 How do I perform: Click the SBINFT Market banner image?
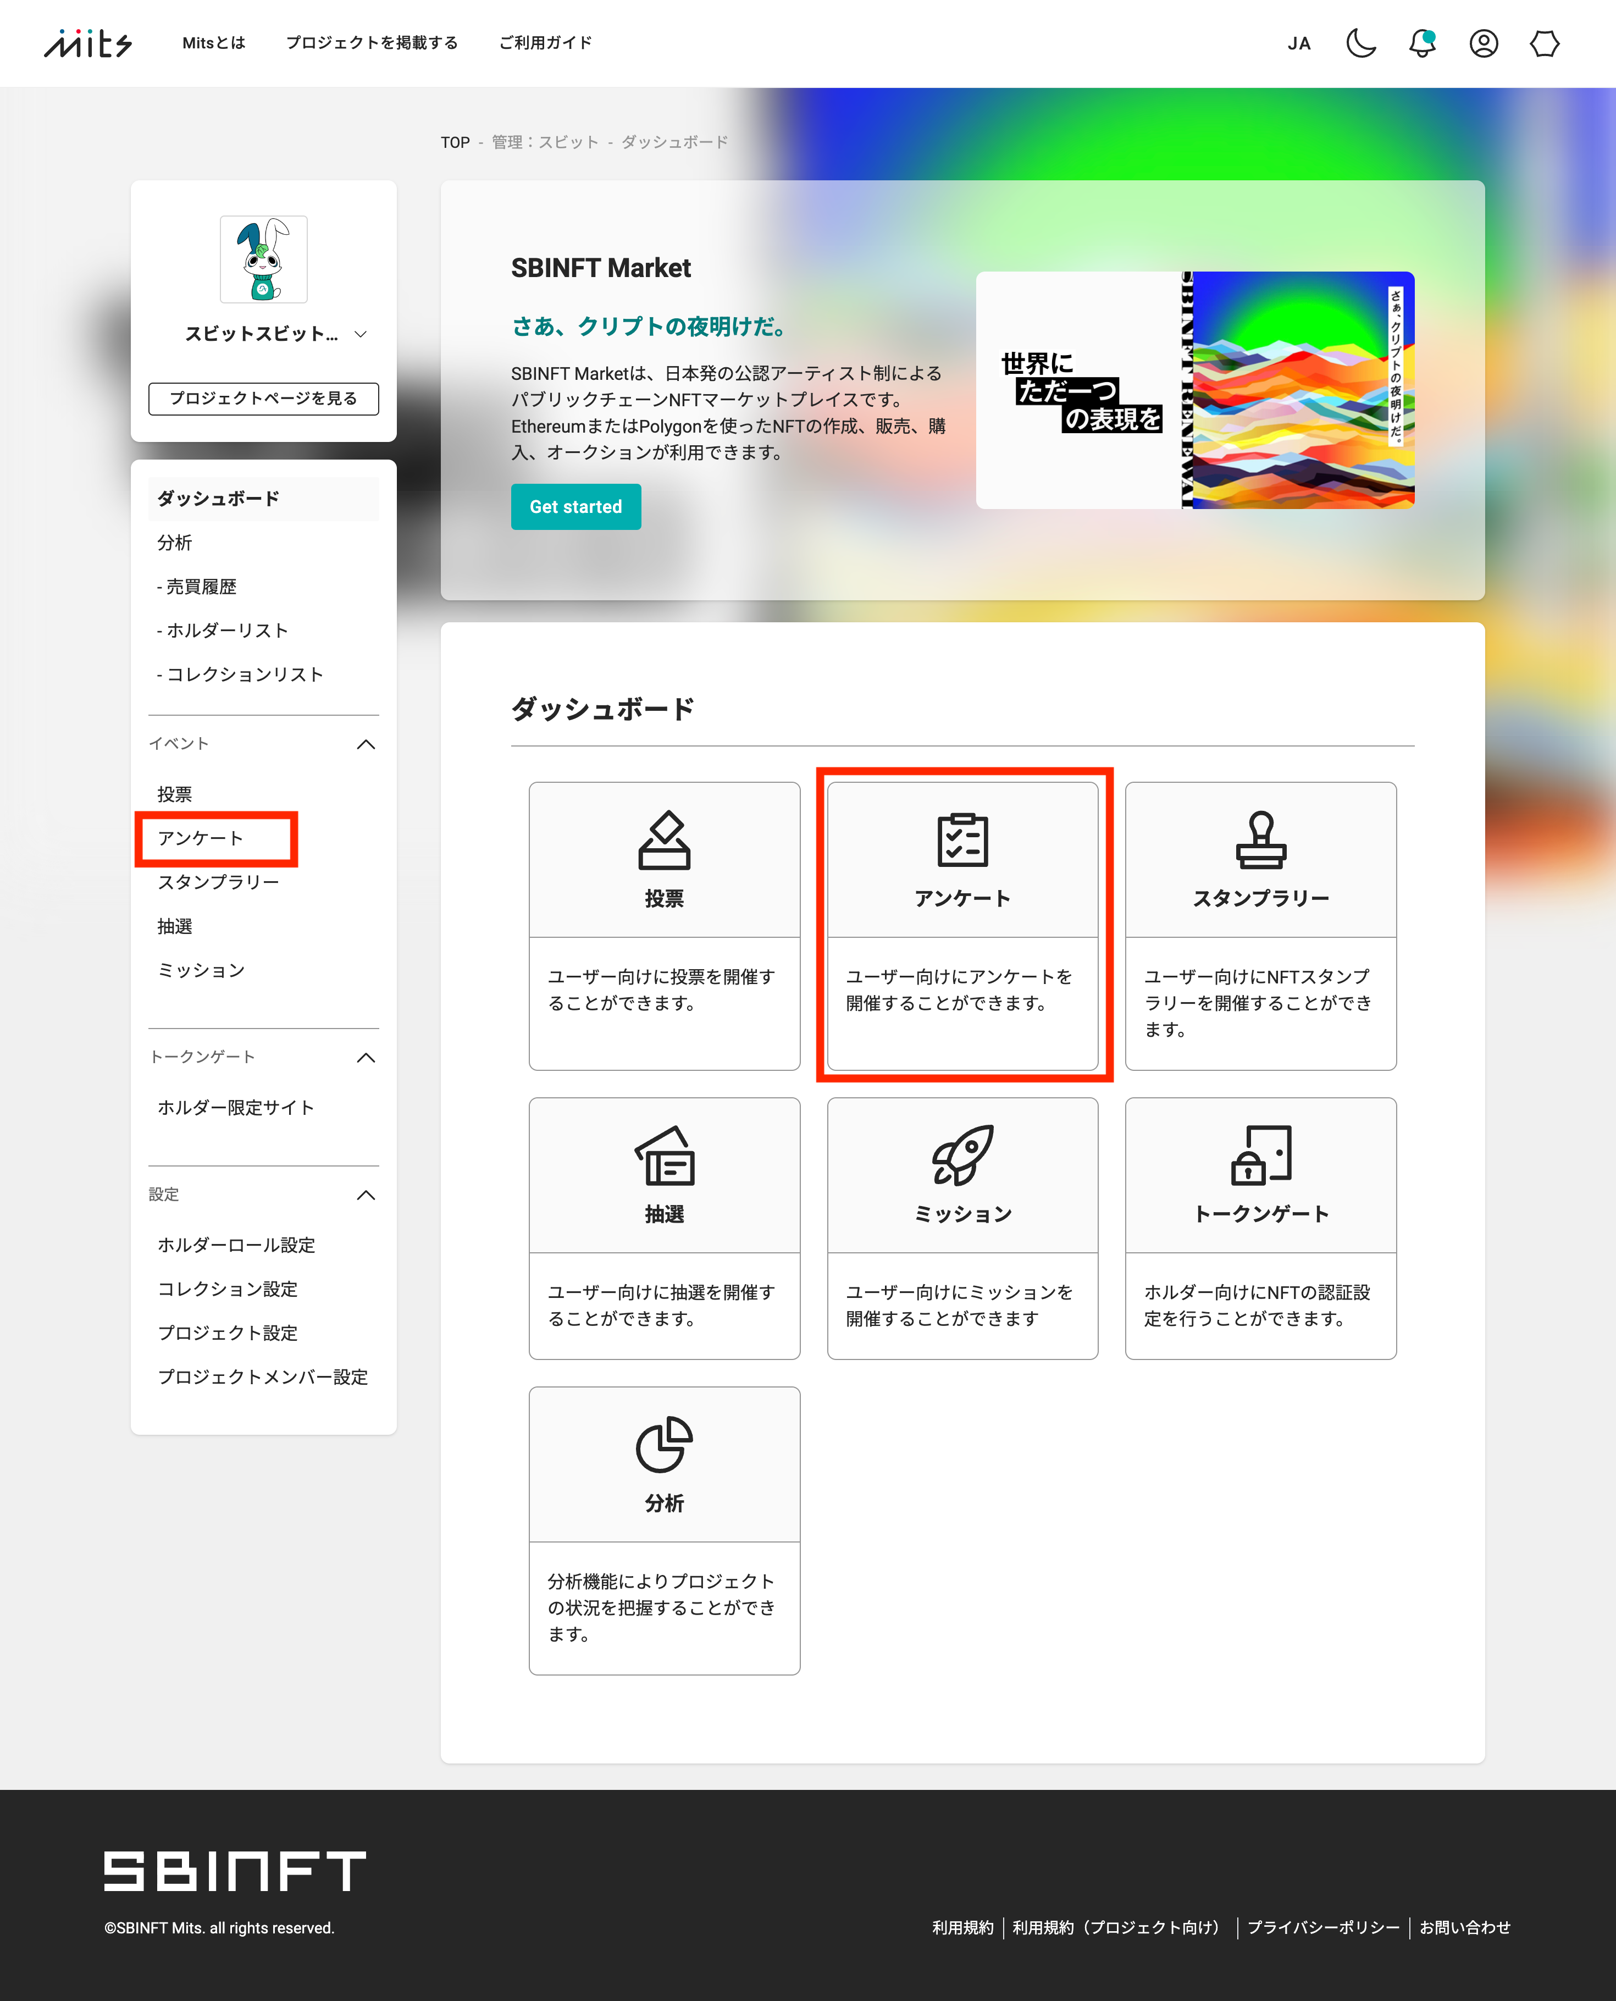click(1196, 390)
